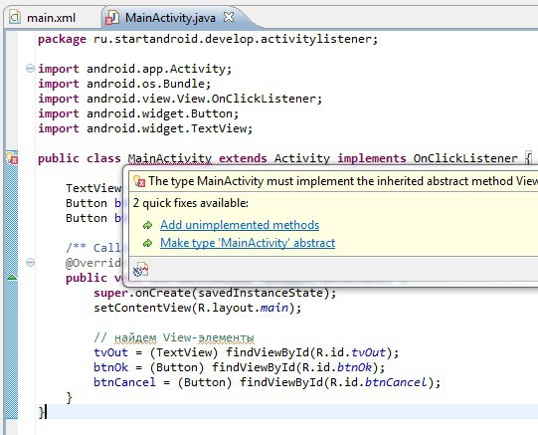The image size is (538, 435).
Task: Click the Russian comment about View elements
Action: point(174,337)
